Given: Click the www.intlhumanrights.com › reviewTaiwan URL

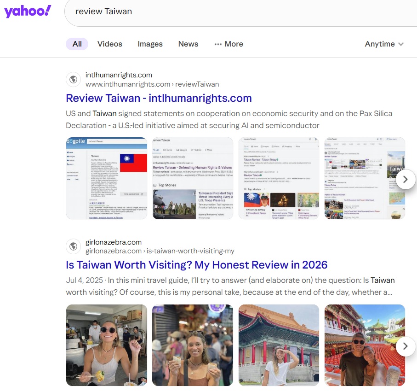Looking at the screenshot, I should [x=152, y=84].
